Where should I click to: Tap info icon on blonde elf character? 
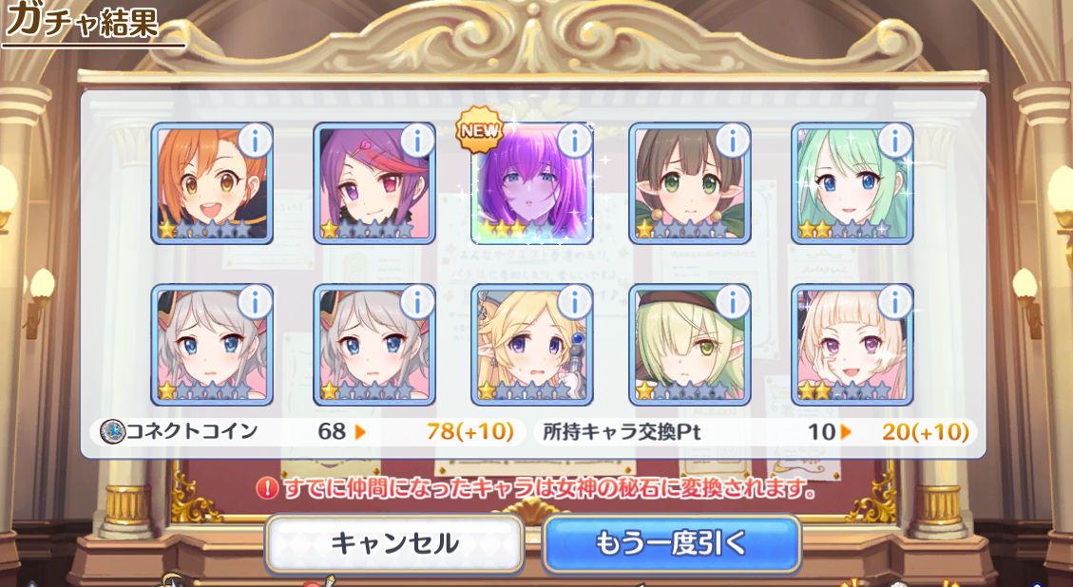point(575,302)
